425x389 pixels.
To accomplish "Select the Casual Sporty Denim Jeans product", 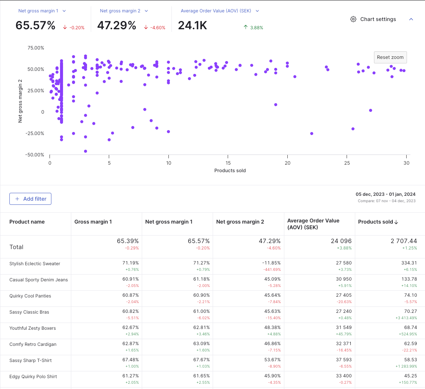I will click(x=39, y=280).
